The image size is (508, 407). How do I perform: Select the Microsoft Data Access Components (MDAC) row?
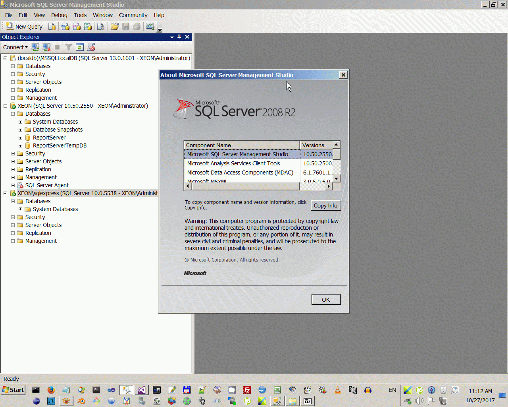[x=258, y=172]
